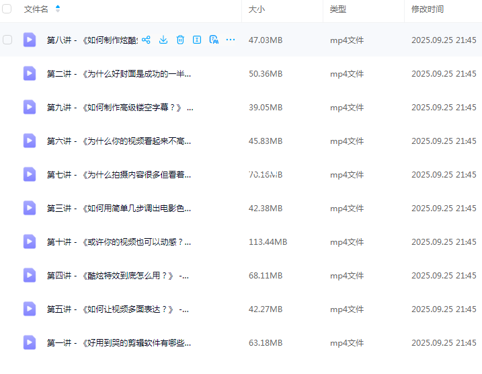The image size is (482, 374).
Task: Check the checkbox for 第八讲 row
Action: tap(7, 40)
